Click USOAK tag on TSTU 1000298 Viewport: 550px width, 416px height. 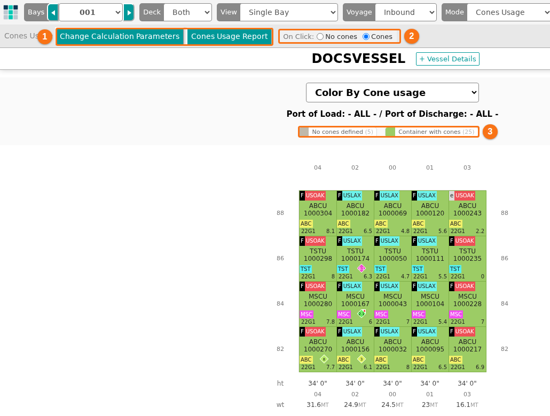tap(315, 241)
